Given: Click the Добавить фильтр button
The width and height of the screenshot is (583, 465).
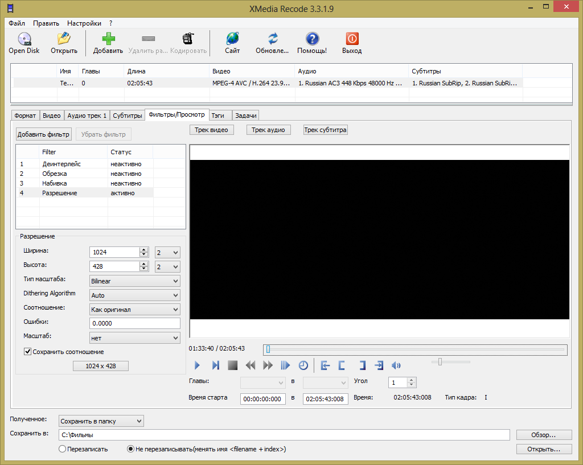Looking at the screenshot, I should [x=43, y=134].
